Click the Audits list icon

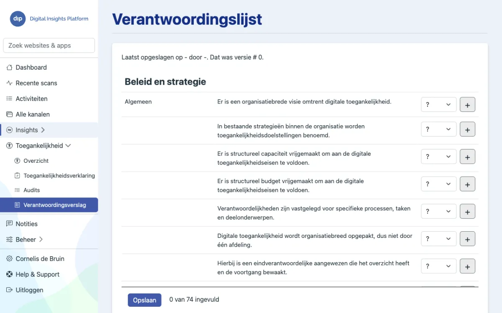(17, 190)
